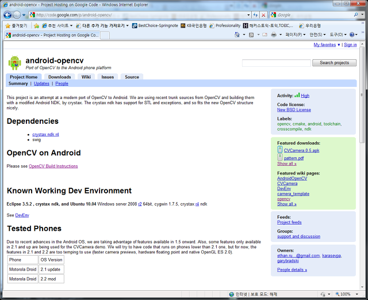
Task: Open 다른 추가 기능 가져오기 favorites item
Action: pos(102,26)
